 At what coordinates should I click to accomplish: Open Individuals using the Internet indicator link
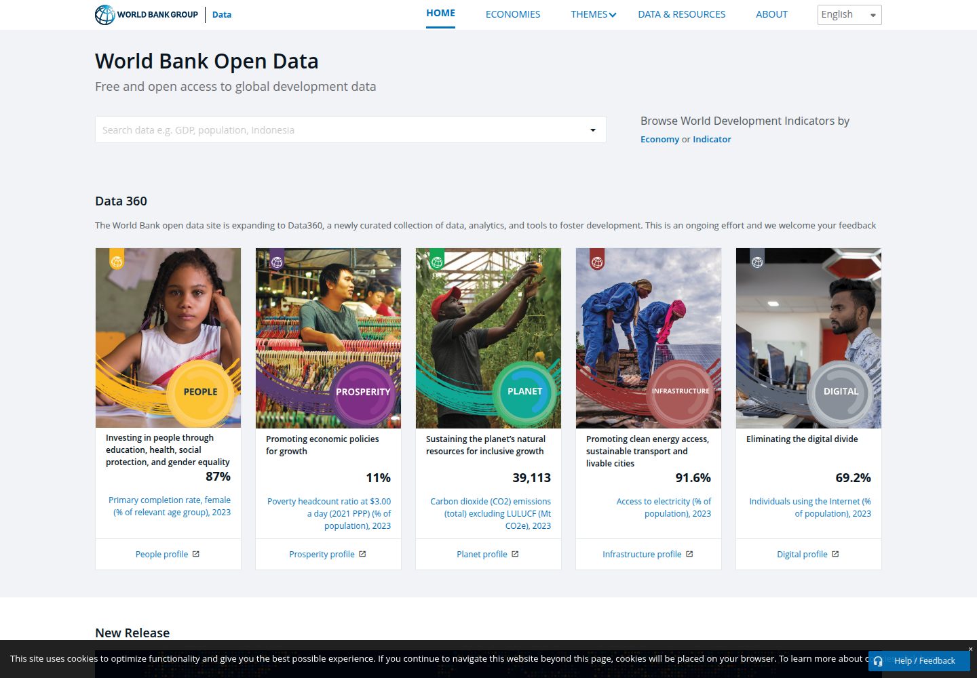click(x=810, y=507)
